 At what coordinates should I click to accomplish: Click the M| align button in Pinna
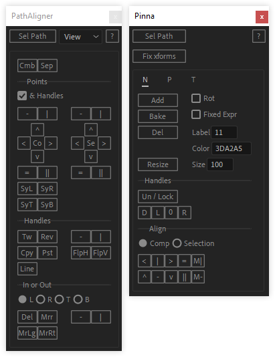(198, 261)
